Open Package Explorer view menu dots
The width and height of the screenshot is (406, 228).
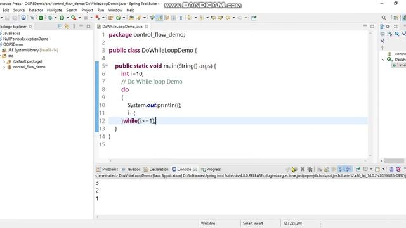click(x=74, y=27)
